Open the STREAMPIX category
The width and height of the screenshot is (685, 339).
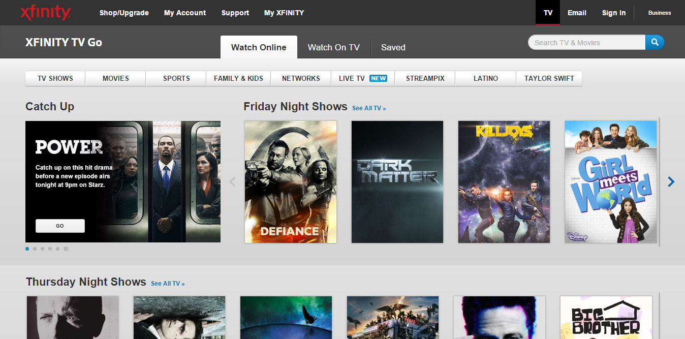425,78
